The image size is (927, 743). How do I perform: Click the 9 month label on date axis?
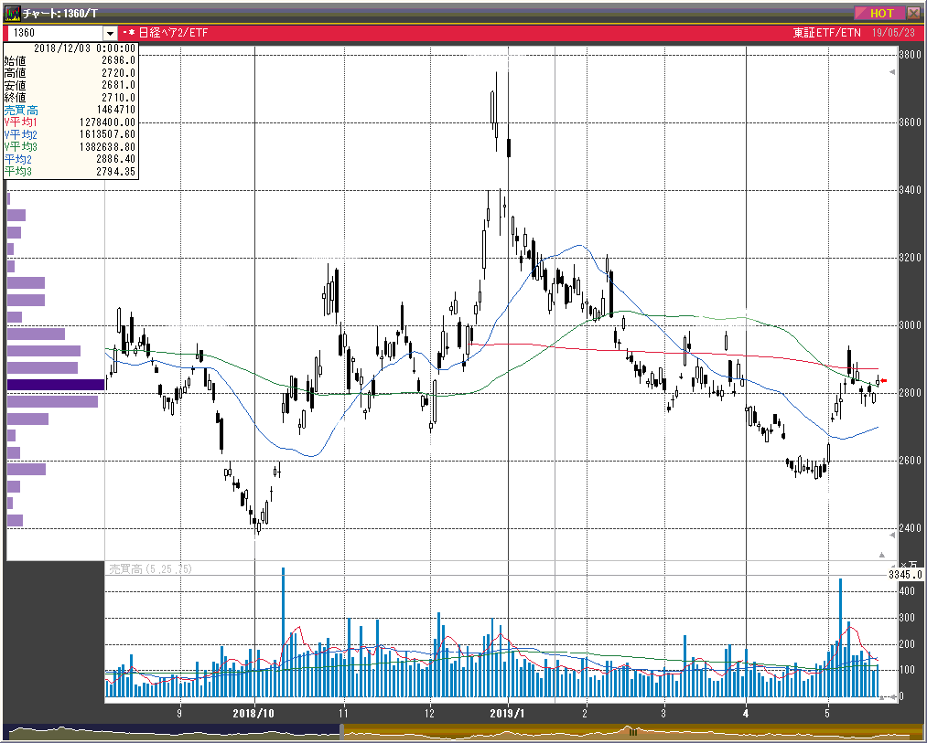[179, 714]
